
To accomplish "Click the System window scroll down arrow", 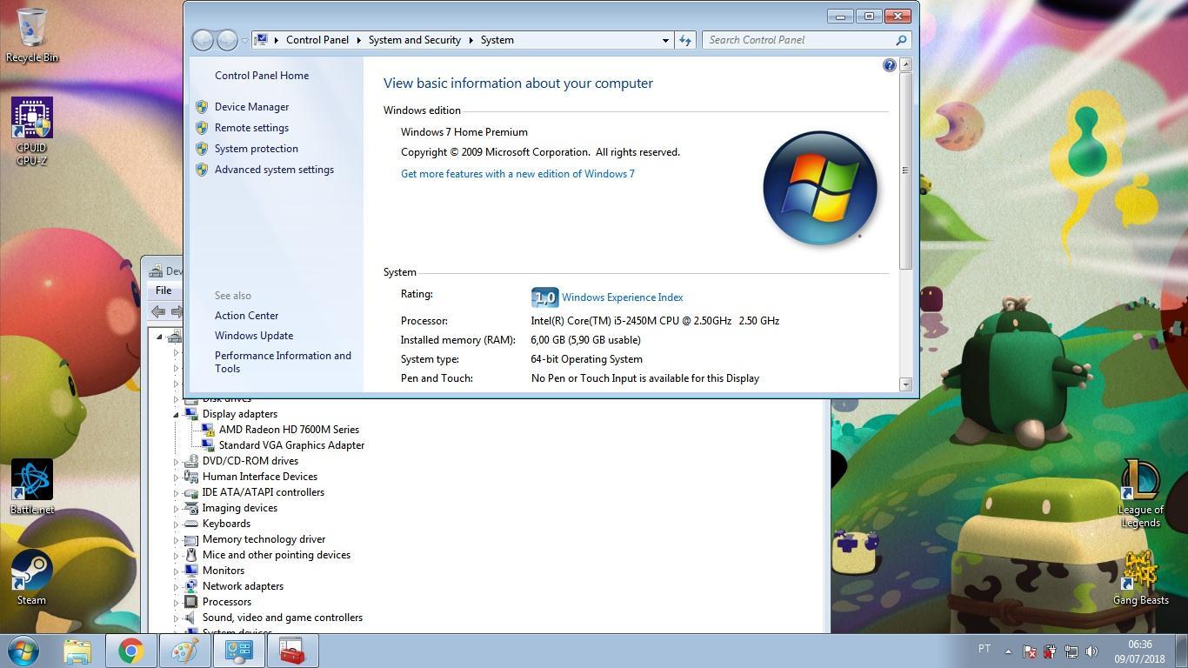I will coord(905,384).
